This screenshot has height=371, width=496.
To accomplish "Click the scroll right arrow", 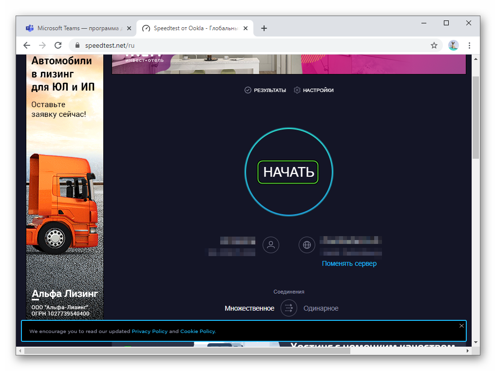I will click(x=468, y=351).
